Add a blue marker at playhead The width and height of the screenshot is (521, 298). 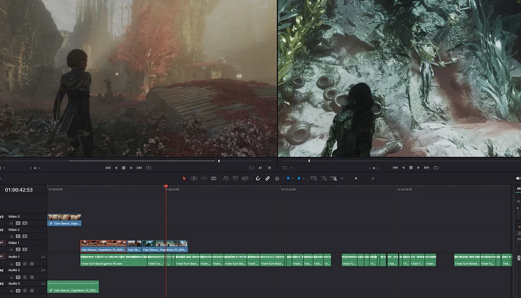(299, 179)
